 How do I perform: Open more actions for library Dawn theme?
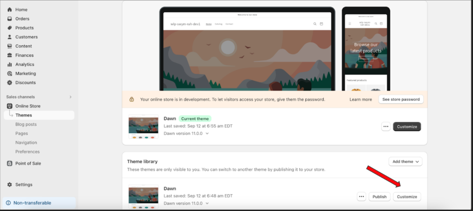click(361, 197)
